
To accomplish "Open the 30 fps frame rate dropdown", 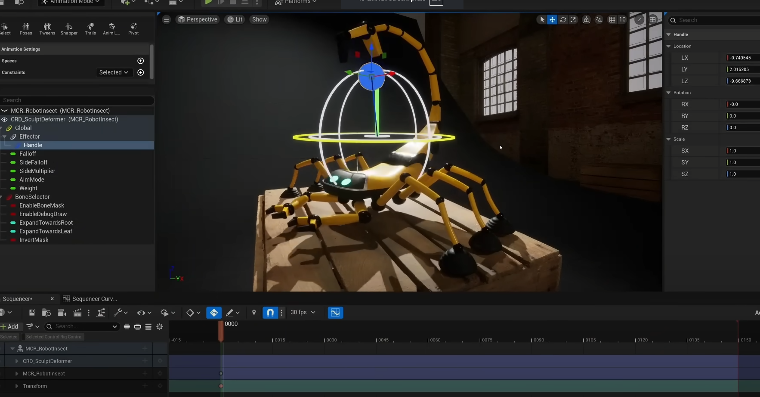I will point(303,313).
